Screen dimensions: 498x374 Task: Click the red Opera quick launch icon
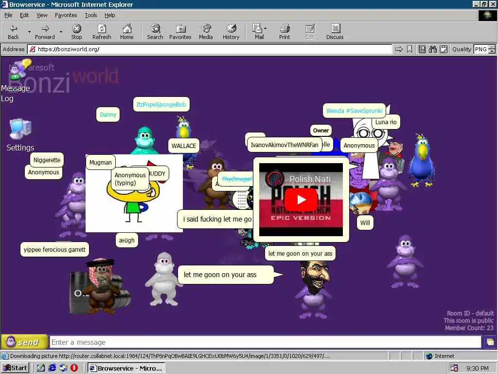pyautogui.click(x=74, y=368)
